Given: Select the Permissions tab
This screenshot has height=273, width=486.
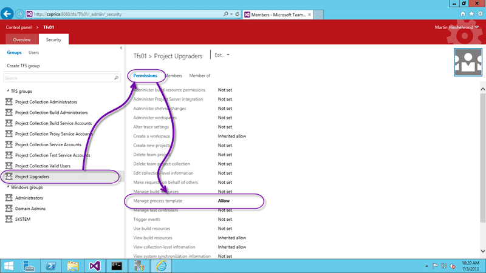Looking at the screenshot, I should pos(145,75).
